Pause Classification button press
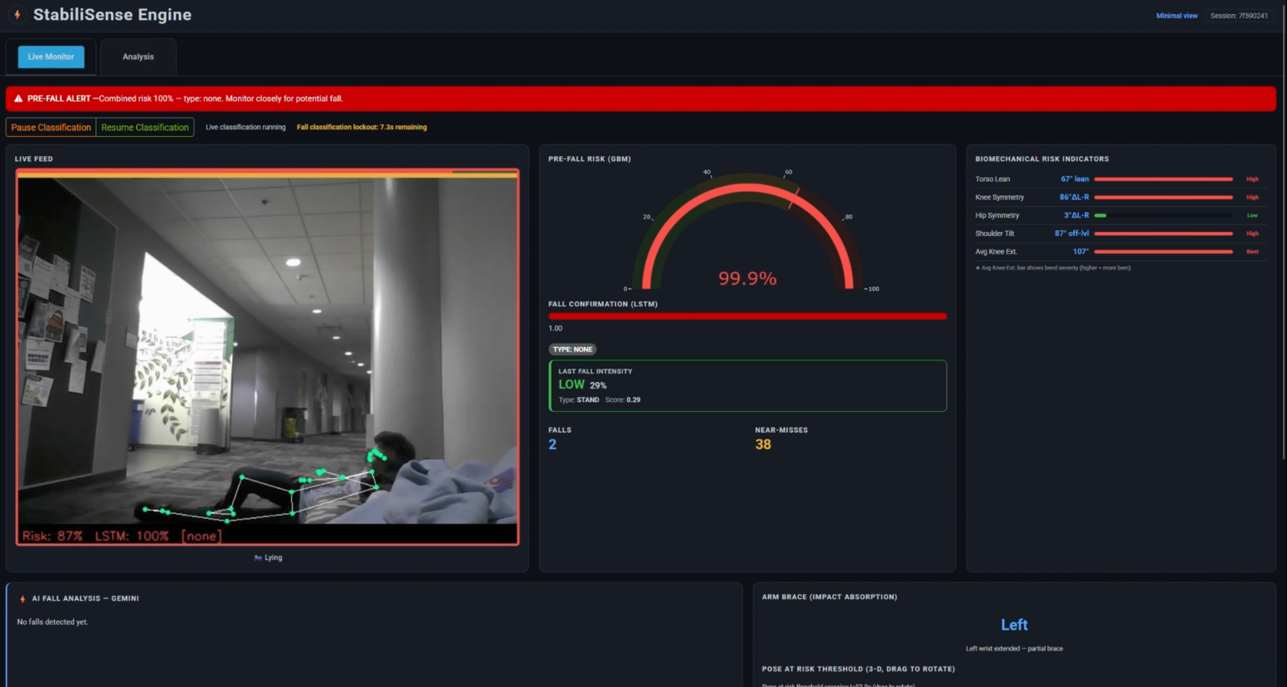The width and height of the screenshot is (1287, 687). 51,128
